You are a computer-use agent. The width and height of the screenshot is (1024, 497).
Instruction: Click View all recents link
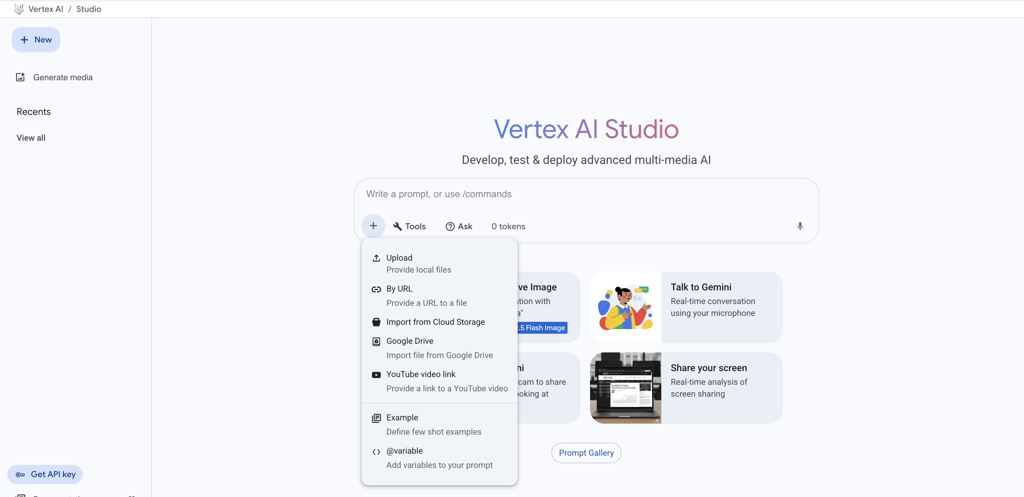point(31,138)
